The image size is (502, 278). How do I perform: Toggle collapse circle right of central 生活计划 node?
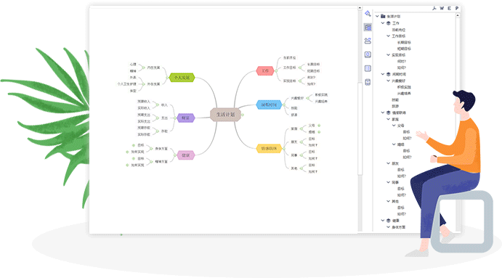243,115
